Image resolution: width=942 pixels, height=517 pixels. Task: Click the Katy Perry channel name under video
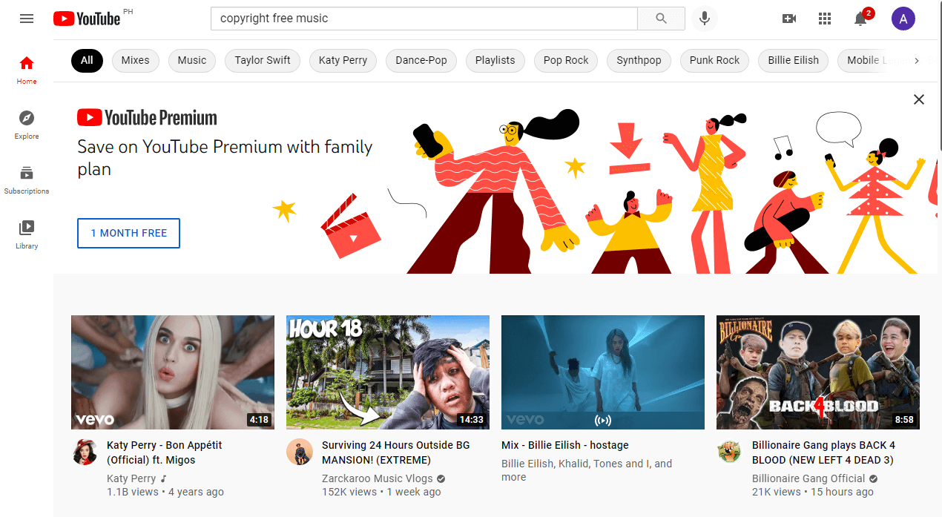click(131, 478)
